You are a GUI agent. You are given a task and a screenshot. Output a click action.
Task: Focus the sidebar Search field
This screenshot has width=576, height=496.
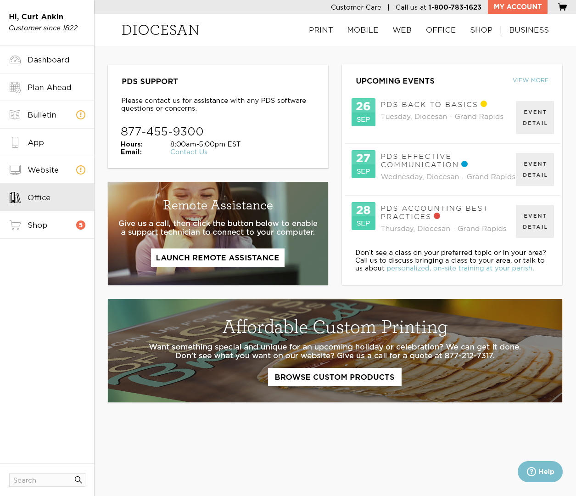point(41,480)
